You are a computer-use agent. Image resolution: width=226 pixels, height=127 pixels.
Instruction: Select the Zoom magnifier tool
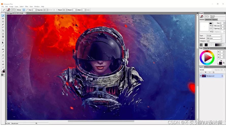click(x=3, y=58)
